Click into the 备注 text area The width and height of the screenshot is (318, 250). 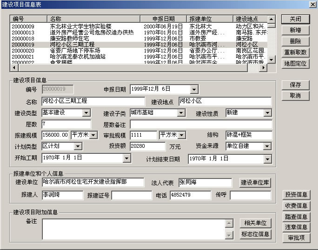click(133, 229)
